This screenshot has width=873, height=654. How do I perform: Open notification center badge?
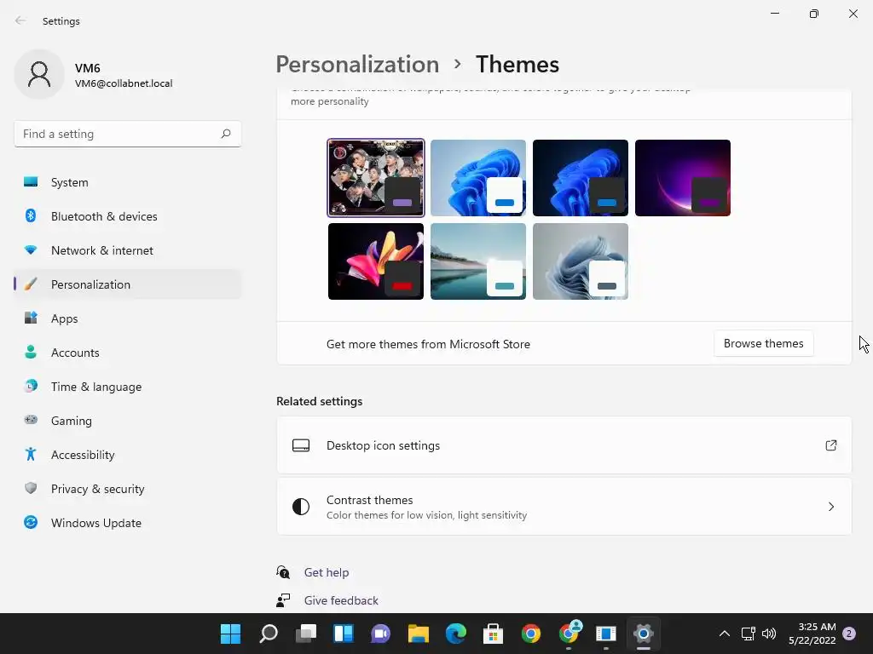click(848, 634)
